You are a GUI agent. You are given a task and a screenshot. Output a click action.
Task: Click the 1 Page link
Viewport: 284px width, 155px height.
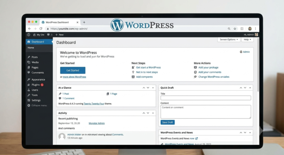[114, 94]
